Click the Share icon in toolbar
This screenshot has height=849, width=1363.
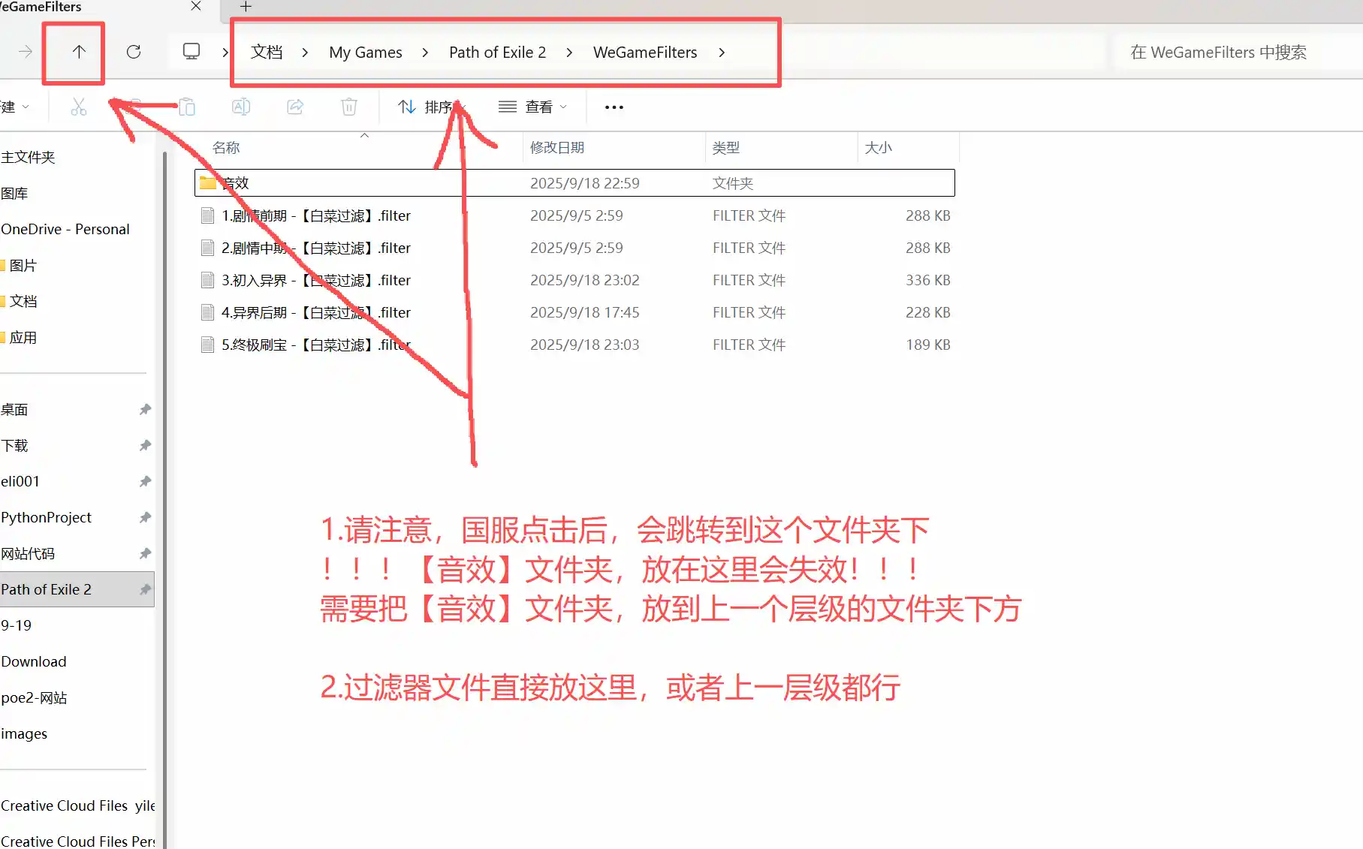(x=295, y=107)
